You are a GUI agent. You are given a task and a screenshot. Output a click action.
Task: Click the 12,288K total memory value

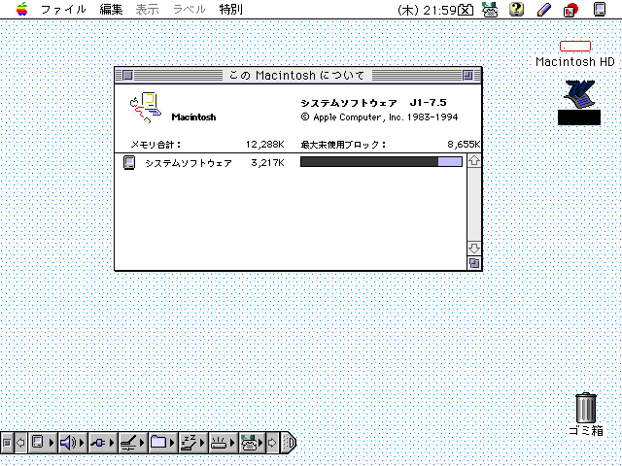click(264, 145)
